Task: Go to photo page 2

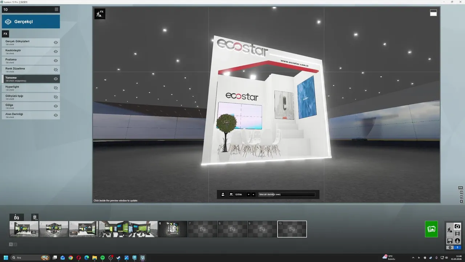Action: [x=15, y=244]
